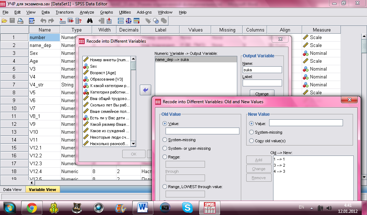Click the Output Variable Label field
367x215 pixels.
click(x=262, y=83)
